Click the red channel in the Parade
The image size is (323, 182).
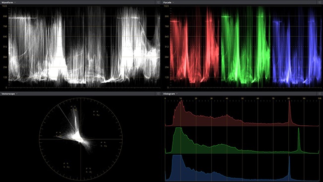pos(195,46)
